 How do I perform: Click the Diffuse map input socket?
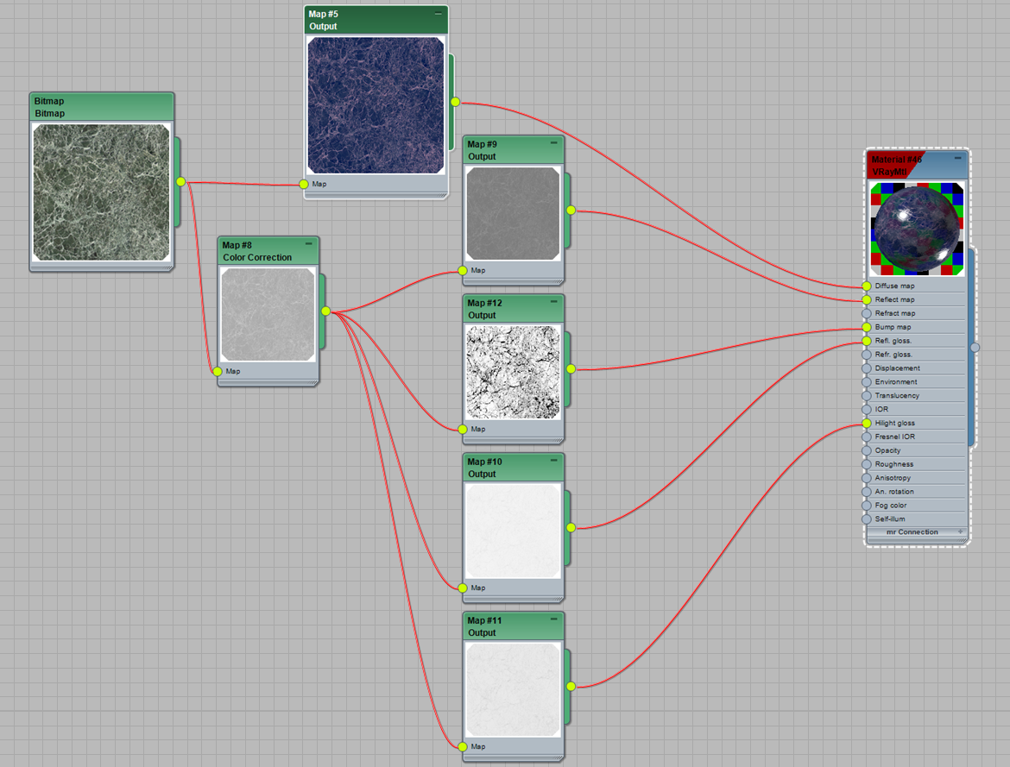(x=867, y=286)
